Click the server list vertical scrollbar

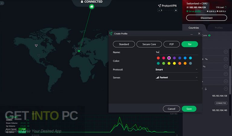tap(230, 80)
